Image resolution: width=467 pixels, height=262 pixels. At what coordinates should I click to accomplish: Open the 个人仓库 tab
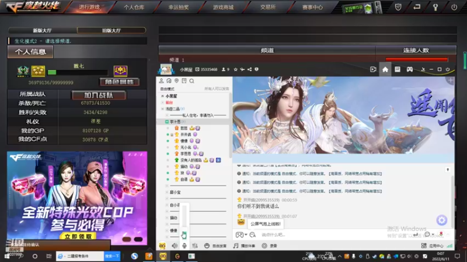coord(134,7)
